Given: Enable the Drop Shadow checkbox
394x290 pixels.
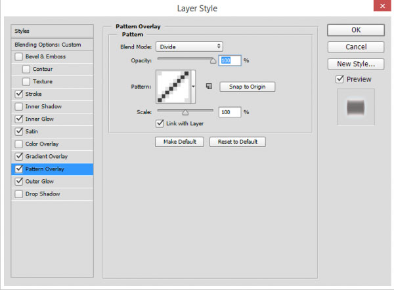Looking at the screenshot, I should point(18,194).
